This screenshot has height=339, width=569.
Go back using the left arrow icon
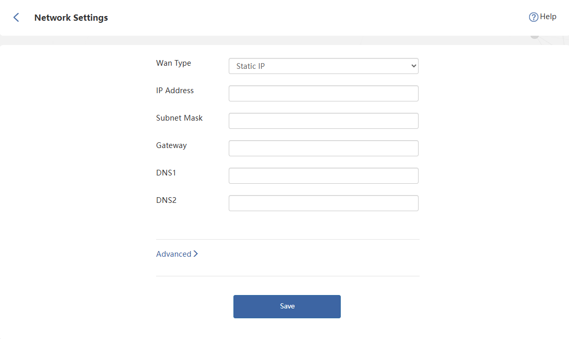[x=16, y=18]
